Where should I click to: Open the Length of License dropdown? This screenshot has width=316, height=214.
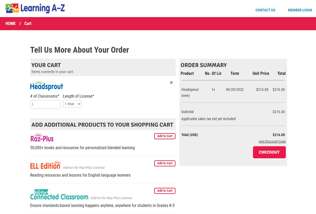72,104
